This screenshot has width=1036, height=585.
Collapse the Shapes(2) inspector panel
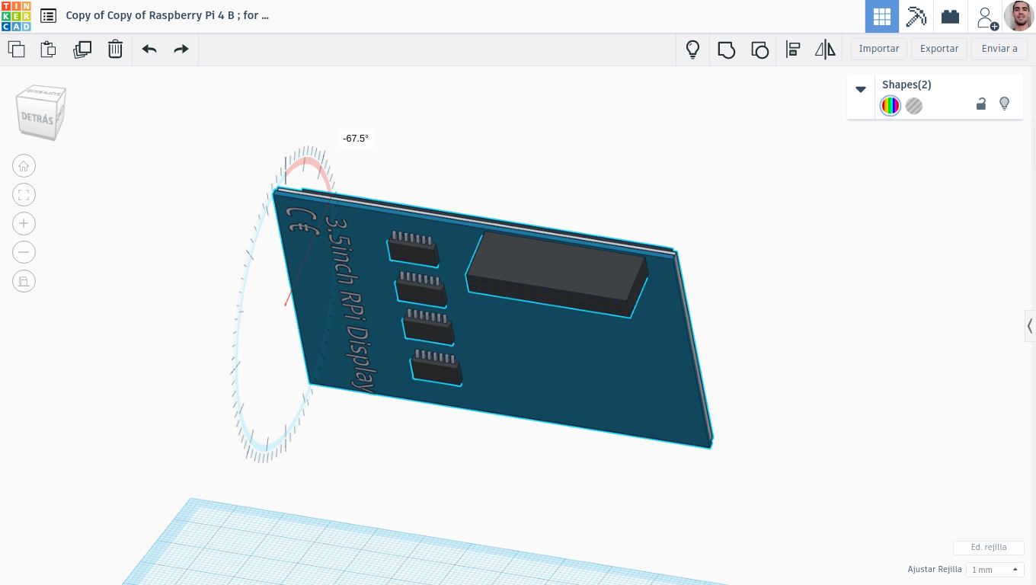pos(861,89)
